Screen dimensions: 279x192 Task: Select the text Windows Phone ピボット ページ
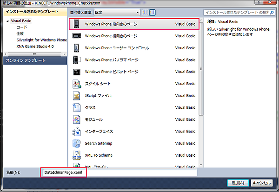pos(112,72)
